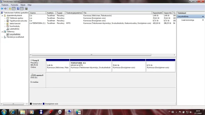Screen dimensions: 205x115
Task: Click the volume list horizontal scrollbar thumb
Action: [92, 55]
